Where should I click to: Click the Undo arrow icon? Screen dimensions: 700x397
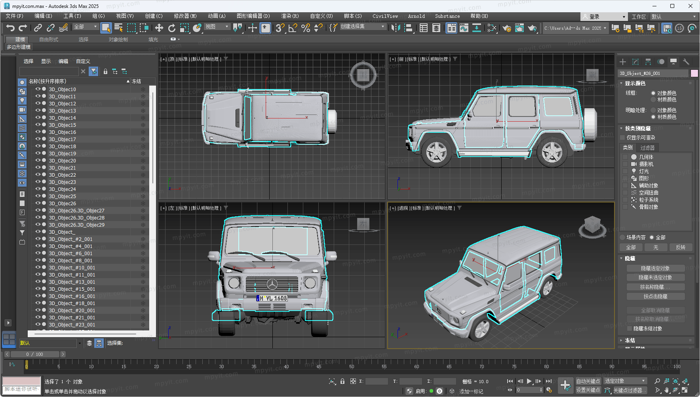tap(11, 28)
